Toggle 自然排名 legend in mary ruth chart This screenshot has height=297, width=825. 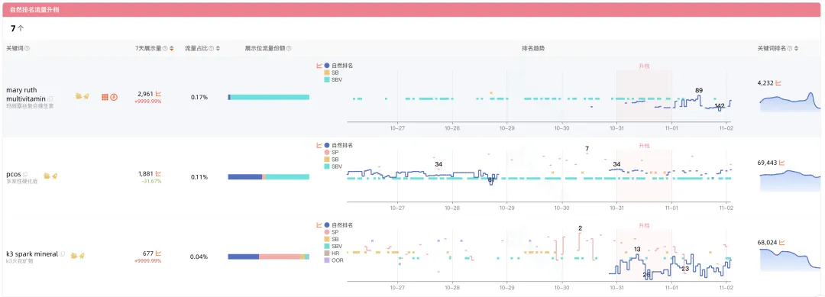[338, 66]
